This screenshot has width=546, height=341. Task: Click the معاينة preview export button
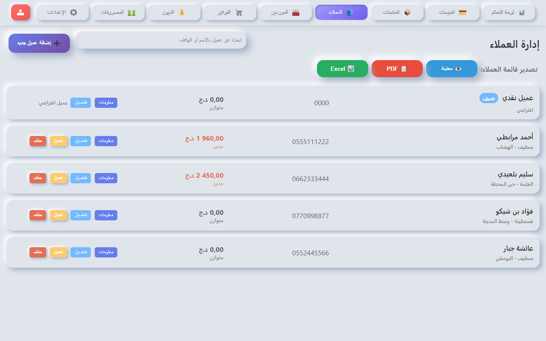[x=452, y=69]
